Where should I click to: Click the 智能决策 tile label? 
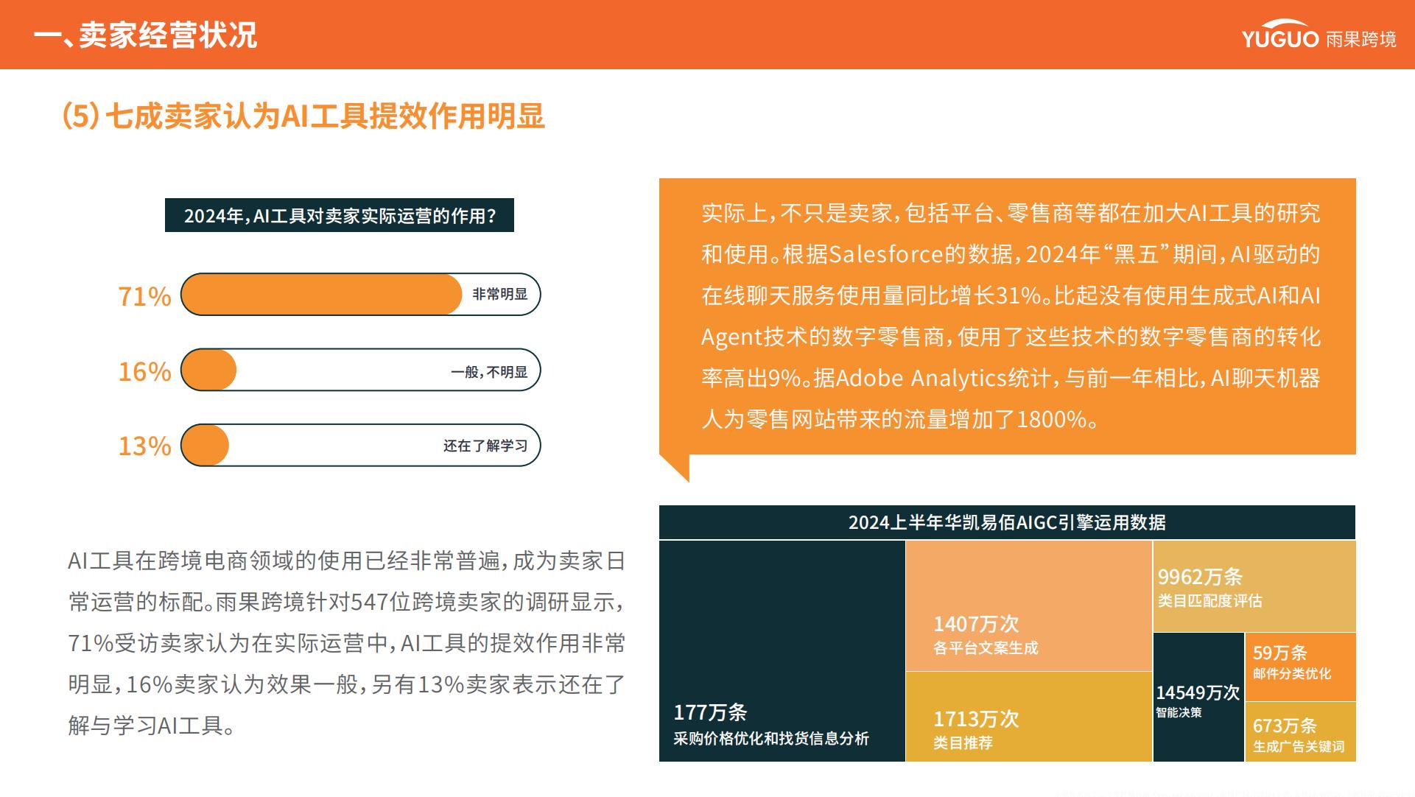(x=1179, y=712)
